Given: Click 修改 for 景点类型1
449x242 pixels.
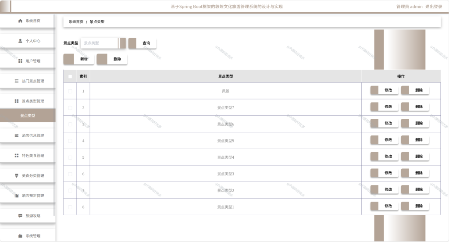Looking at the screenshot, I should click(384, 206).
